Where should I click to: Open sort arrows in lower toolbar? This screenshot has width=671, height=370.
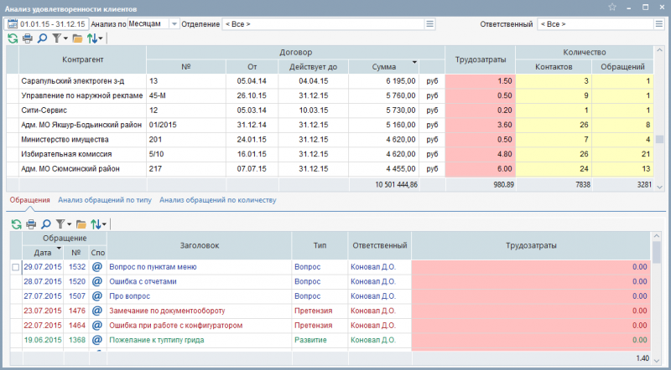coord(96,224)
